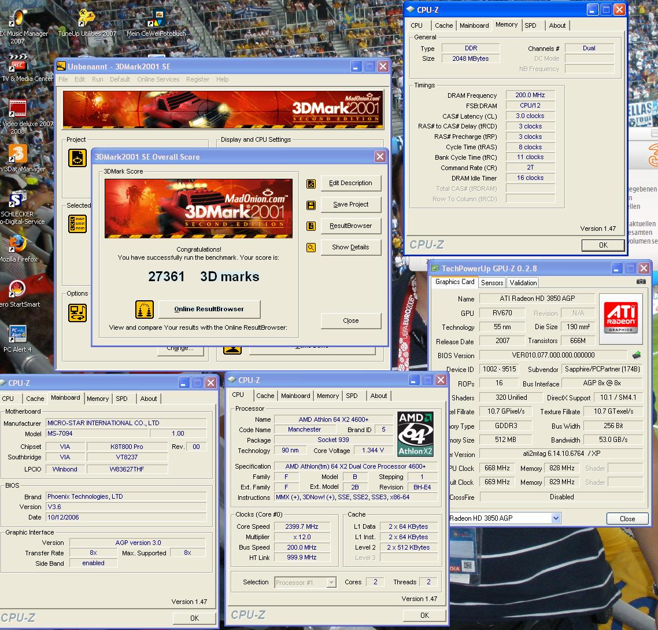Click the Memory Size 2048 MBytes value

point(471,59)
